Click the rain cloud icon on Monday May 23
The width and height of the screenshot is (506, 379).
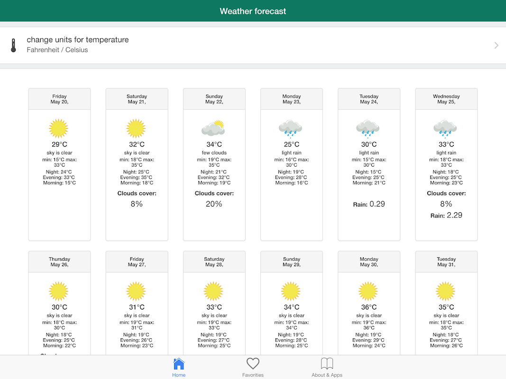(291, 129)
